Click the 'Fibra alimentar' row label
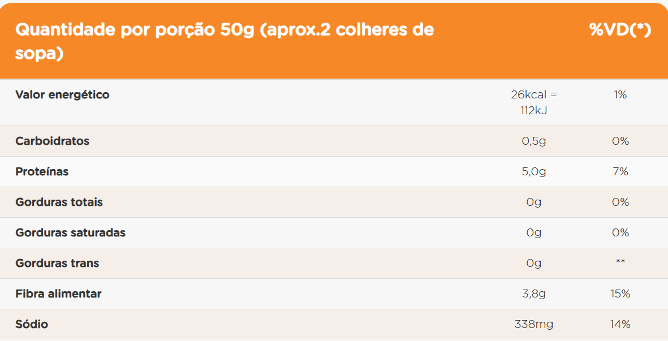This screenshot has height=341, width=668. 58,293
